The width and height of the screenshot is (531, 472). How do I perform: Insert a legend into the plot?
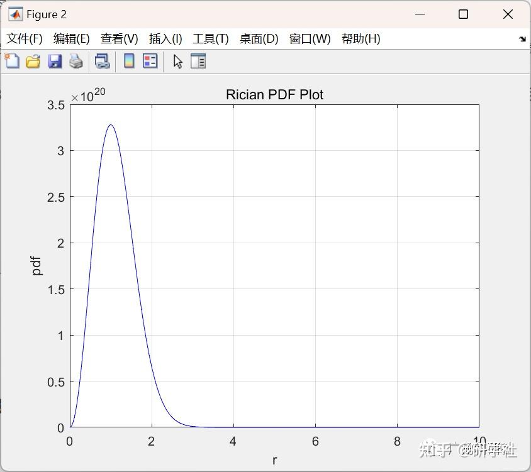[149, 61]
